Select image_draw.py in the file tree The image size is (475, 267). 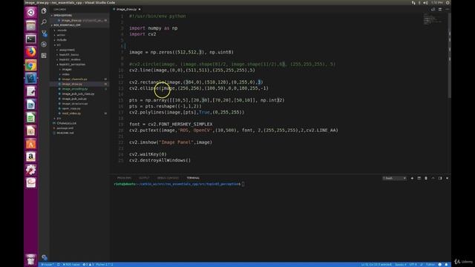tap(72, 84)
